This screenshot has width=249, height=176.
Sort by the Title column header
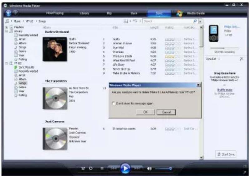tap(115, 28)
